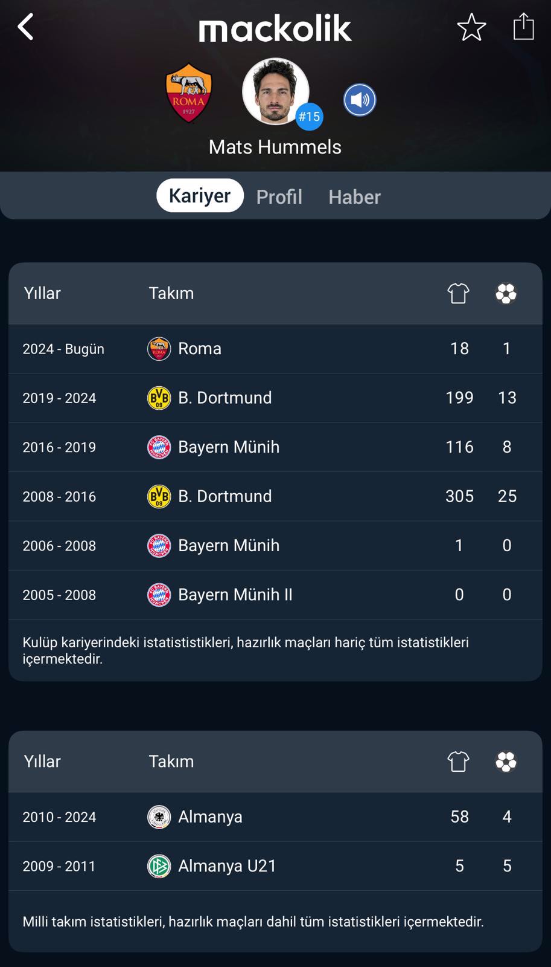Image resolution: width=551 pixels, height=967 pixels.
Task: Open B. Dortmund 2008 - 2016 entry
Action: (x=225, y=496)
